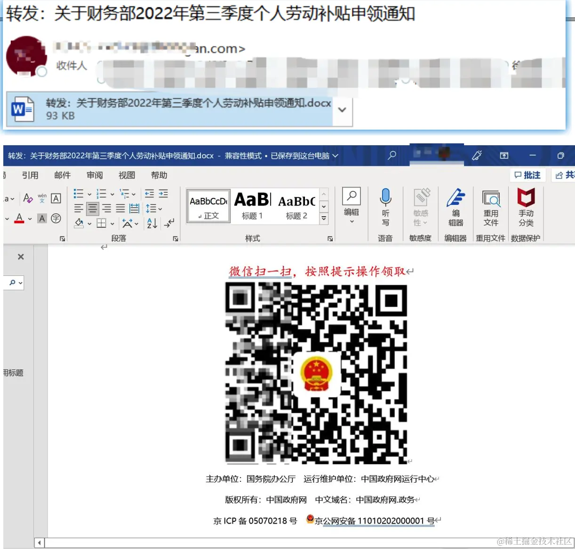Clear all formatting with eraser icon
This screenshot has height=549, width=575.
click(28, 198)
